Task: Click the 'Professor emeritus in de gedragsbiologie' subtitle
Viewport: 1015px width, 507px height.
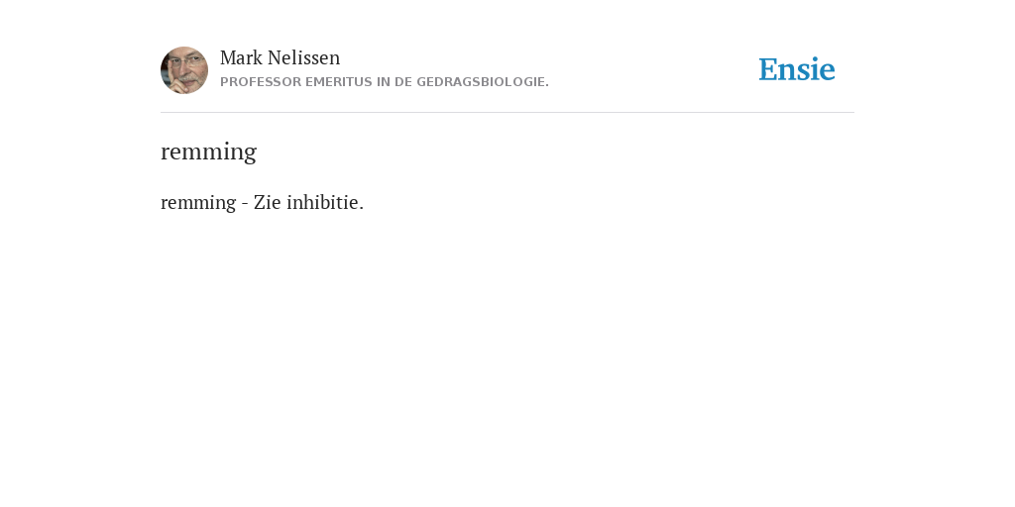Action: pyautogui.click(x=385, y=82)
